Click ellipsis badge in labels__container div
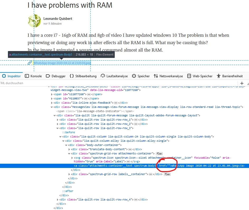Image resolution: width=249 pixels, height=210 pixels. (151, 174)
